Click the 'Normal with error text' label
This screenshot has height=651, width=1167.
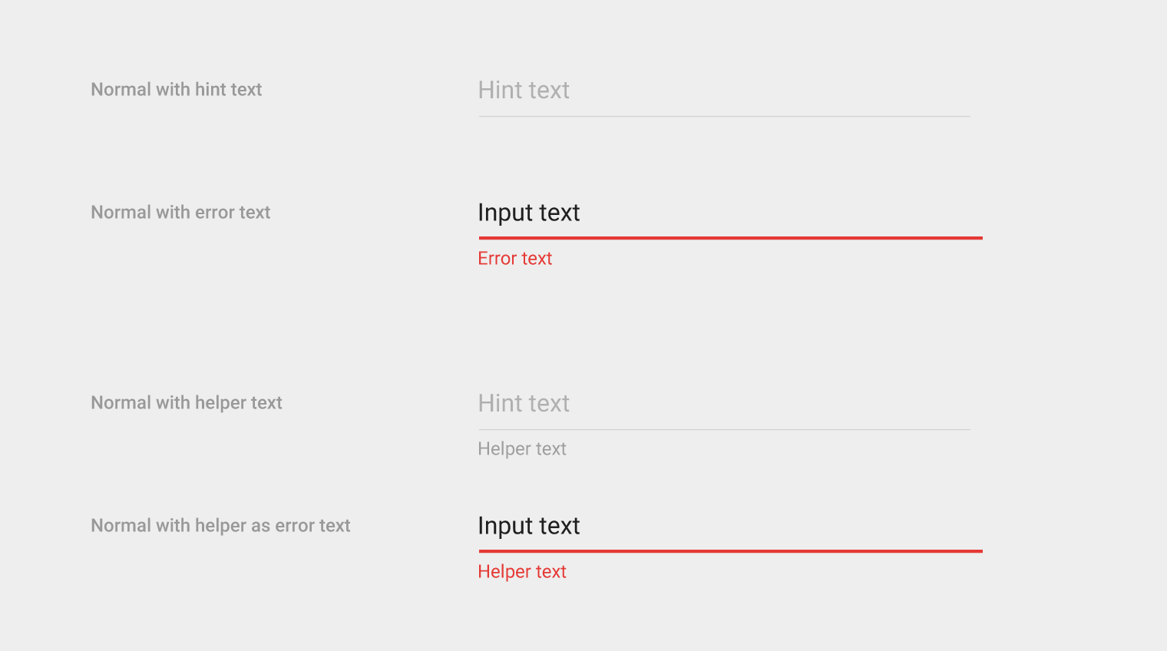[180, 213]
